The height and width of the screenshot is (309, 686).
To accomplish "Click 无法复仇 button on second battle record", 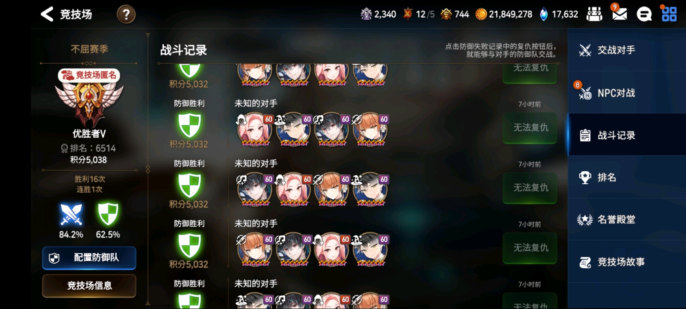I will click(x=530, y=128).
